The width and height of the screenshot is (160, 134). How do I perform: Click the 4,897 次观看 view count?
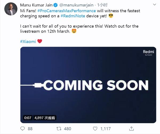(45, 118)
